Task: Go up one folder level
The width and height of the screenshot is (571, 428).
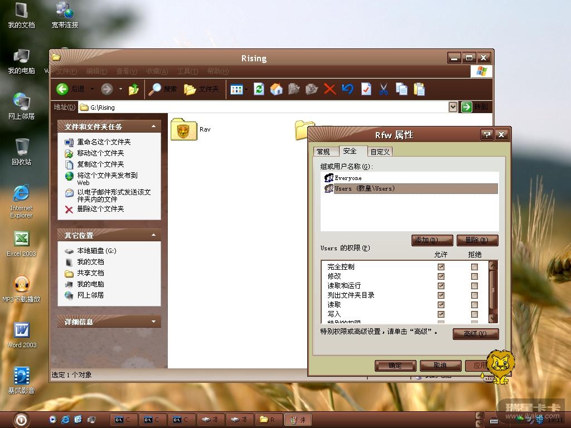Action: [134, 89]
